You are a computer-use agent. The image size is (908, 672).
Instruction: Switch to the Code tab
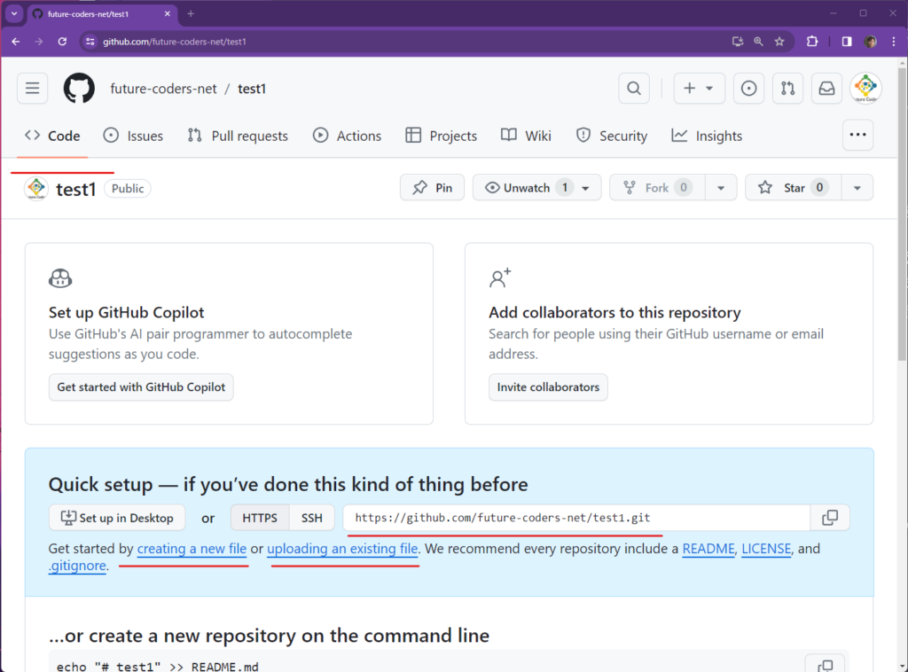click(x=52, y=136)
